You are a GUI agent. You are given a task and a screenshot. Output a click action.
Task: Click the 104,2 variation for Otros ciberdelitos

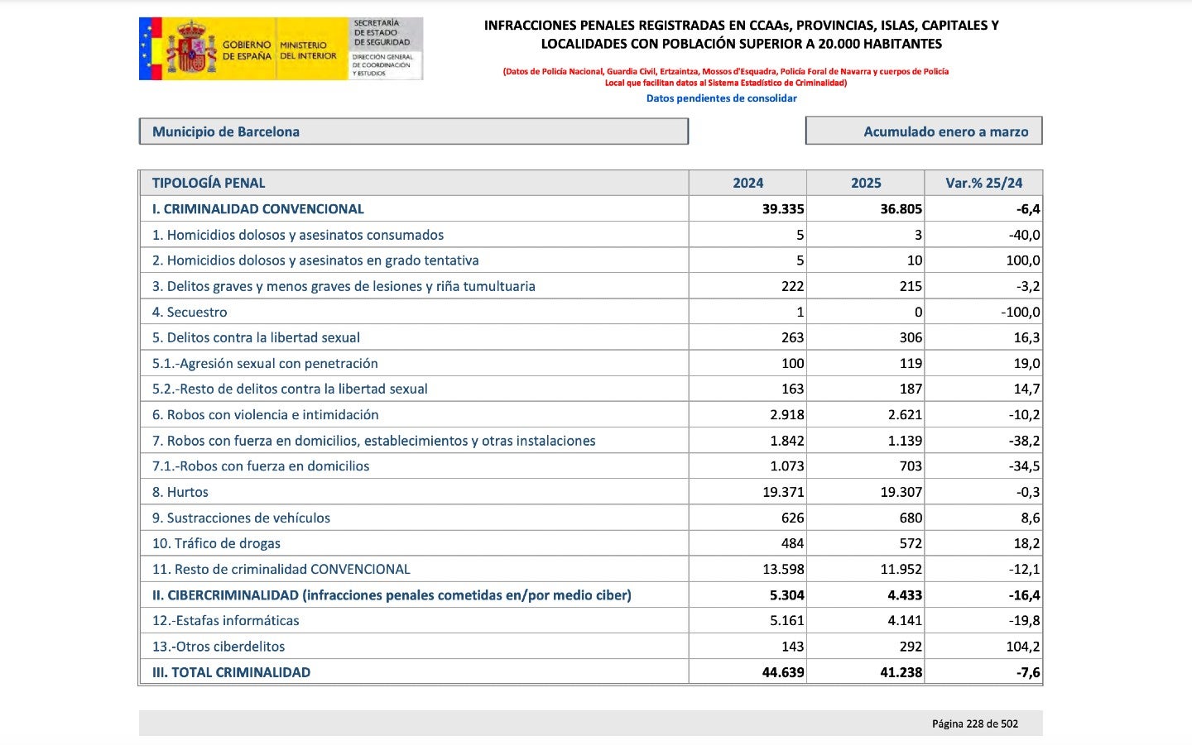coord(1023,647)
